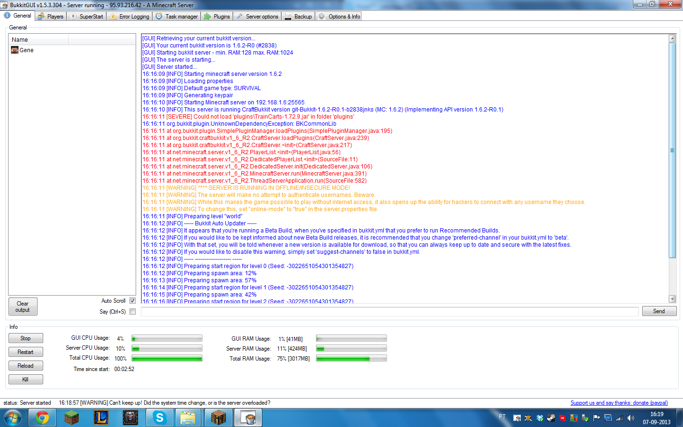Switch to the Players tab

tap(50, 16)
